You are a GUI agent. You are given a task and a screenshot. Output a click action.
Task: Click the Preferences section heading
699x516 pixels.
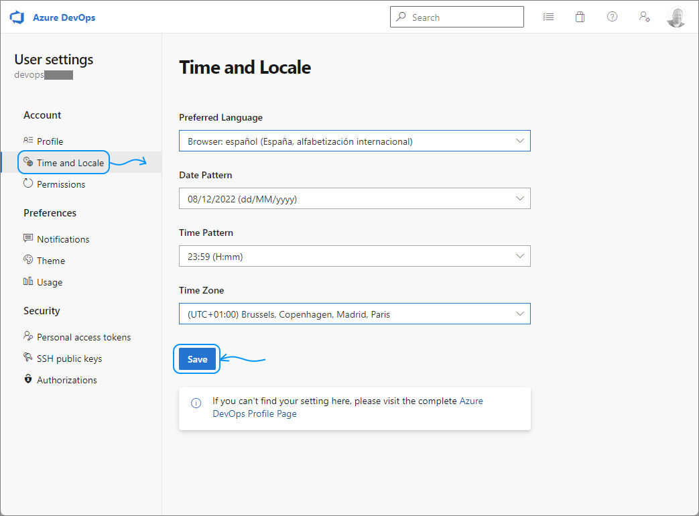[50, 213]
